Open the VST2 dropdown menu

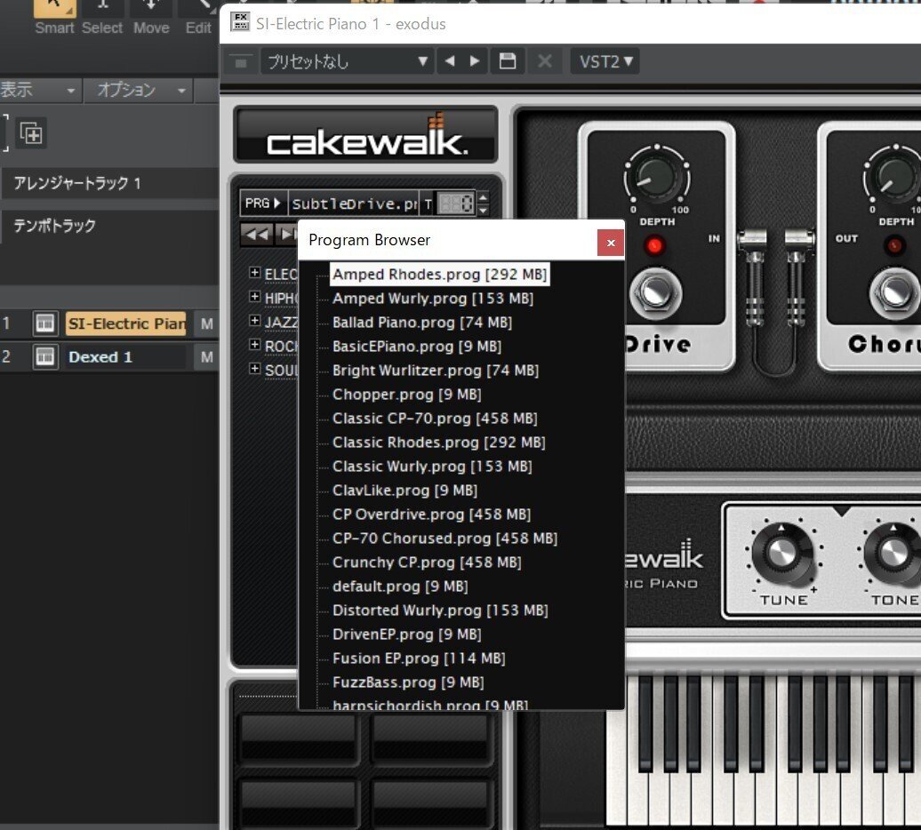[605, 60]
